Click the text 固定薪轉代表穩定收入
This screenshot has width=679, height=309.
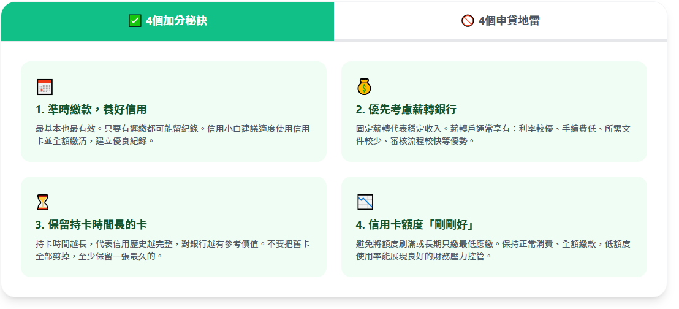[401, 129]
